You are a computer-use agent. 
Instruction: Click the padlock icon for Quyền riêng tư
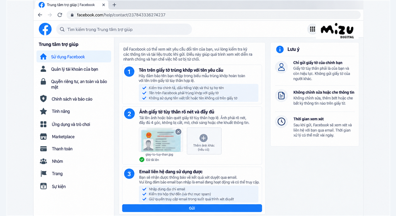point(43,82)
